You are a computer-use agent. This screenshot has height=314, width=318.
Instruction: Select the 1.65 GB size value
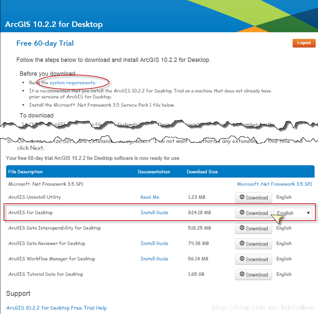tap(196, 274)
